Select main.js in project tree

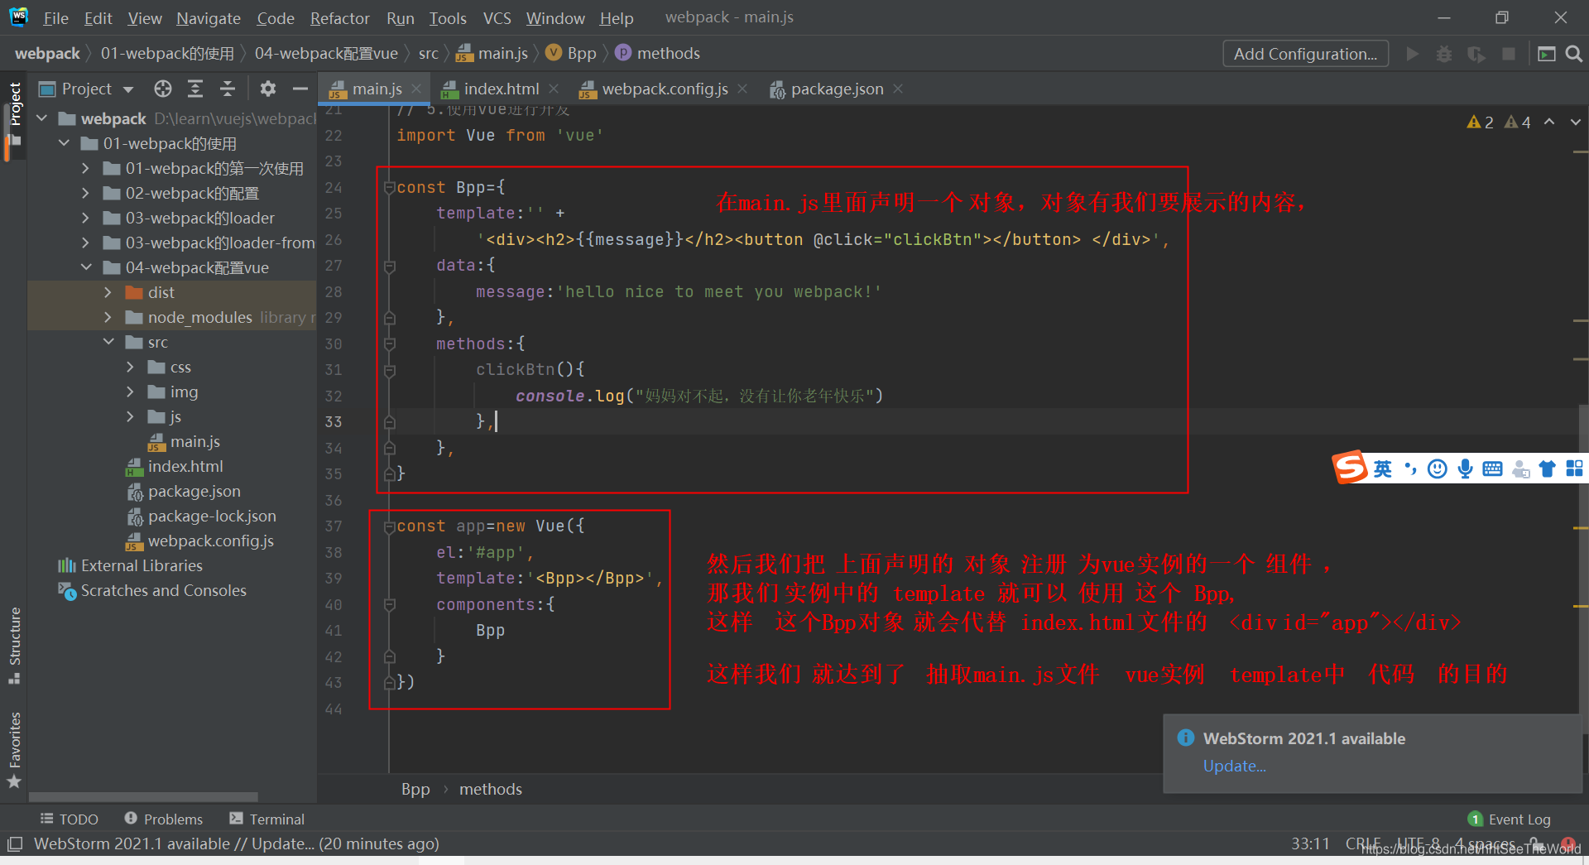click(x=195, y=441)
